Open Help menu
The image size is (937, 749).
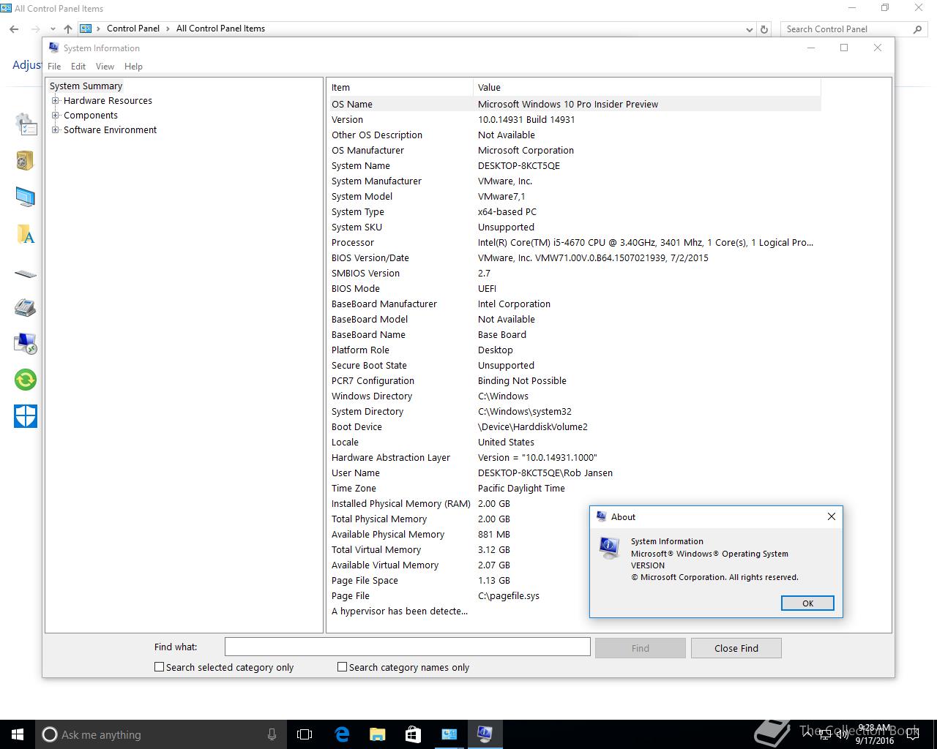tap(133, 66)
